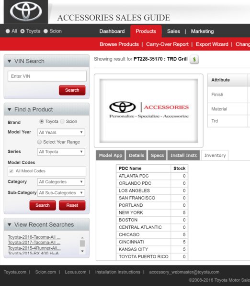Open Lexus.com footer link

pyautogui.click(x=75, y=272)
